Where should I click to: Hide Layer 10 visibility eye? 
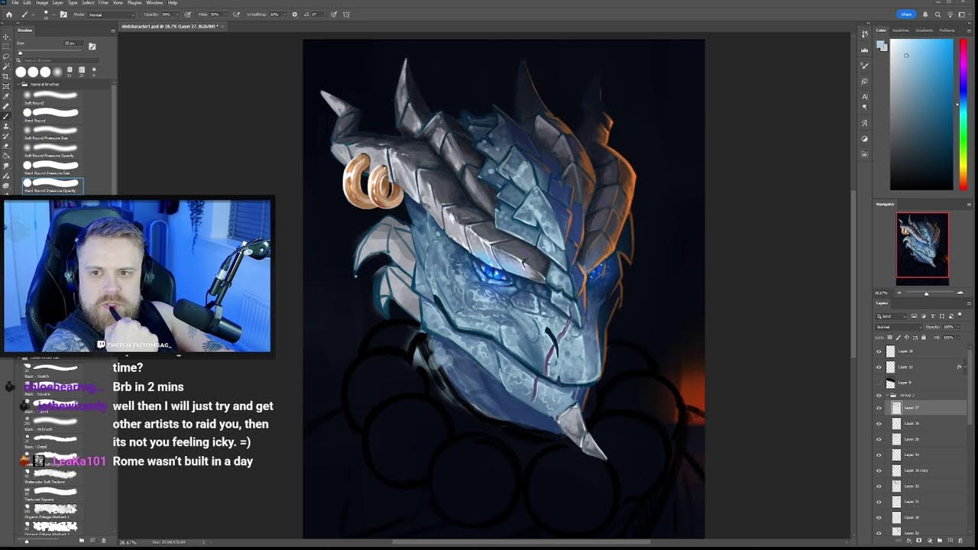pyautogui.click(x=879, y=367)
